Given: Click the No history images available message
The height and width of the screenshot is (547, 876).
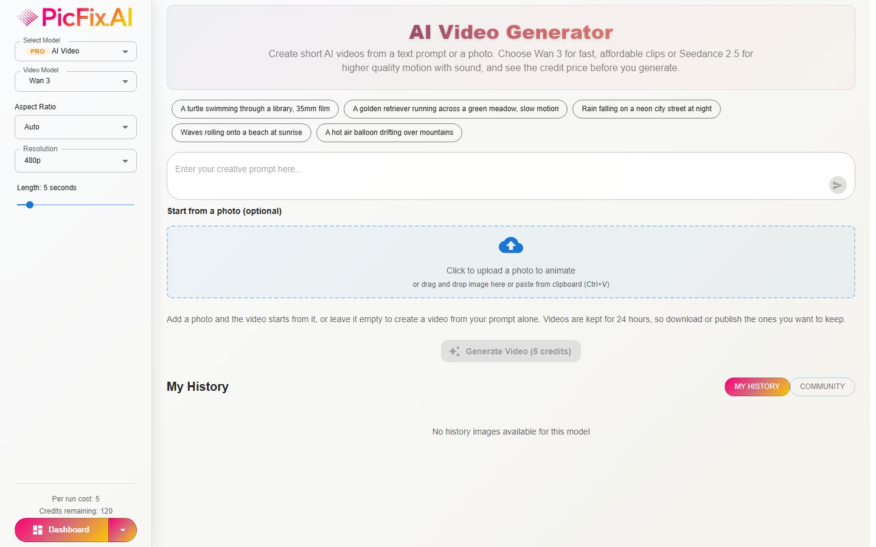Looking at the screenshot, I should click(x=511, y=432).
